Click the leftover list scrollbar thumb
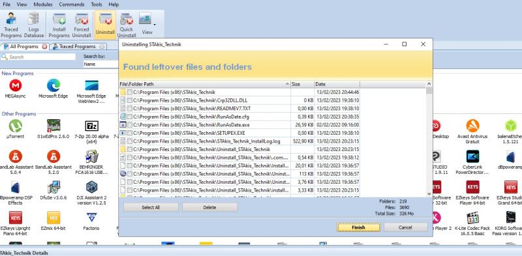The width and height of the screenshot is (522, 256). [429, 91]
